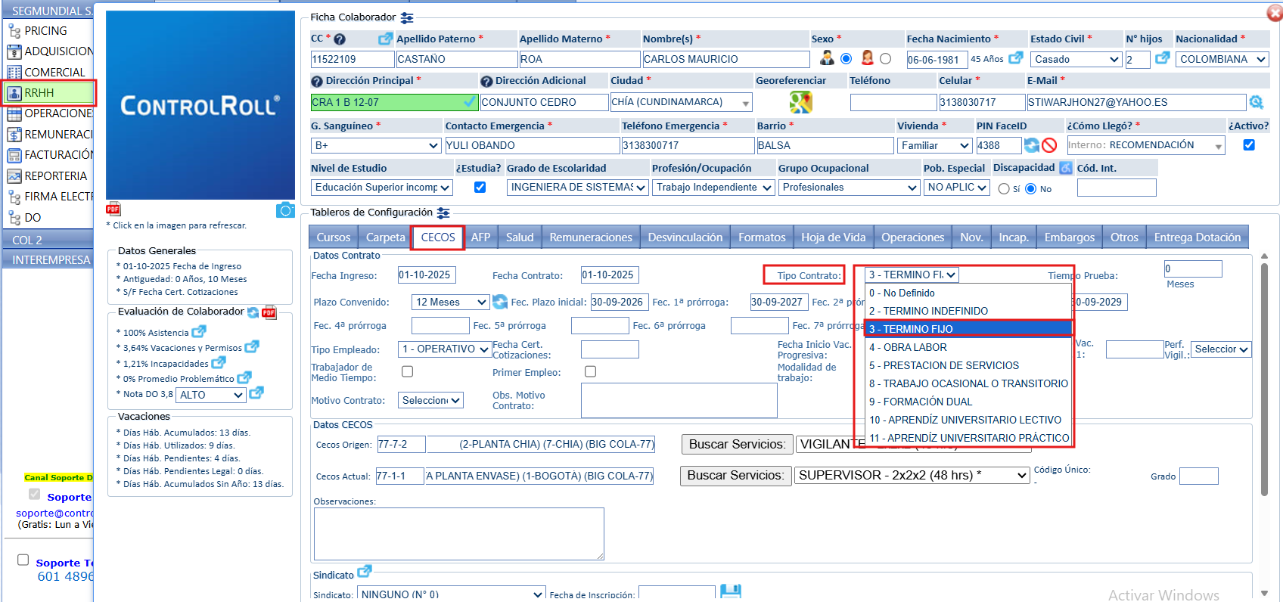The height and width of the screenshot is (602, 1283).
Task: Click the help icon next to Dirección Principal
Action: click(317, 81)
